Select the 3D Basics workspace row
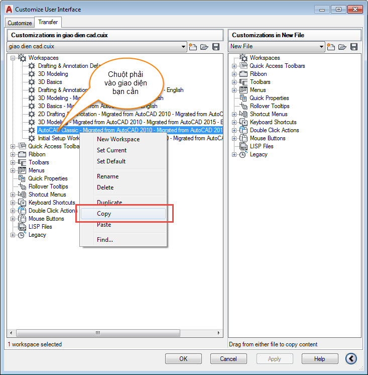Viewport: 368px width, 375px height. click(50, 82)
